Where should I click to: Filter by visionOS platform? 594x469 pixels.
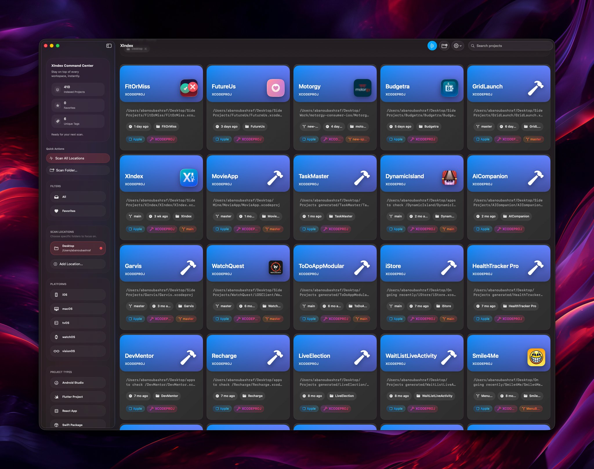point(78,351)
